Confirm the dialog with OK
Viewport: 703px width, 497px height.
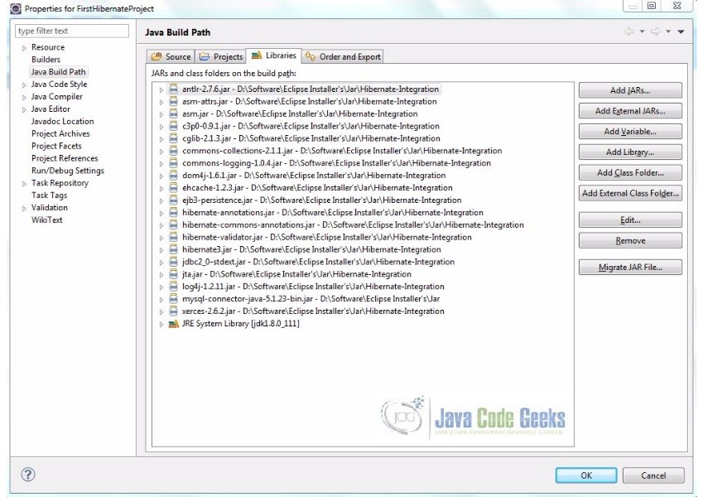(x=586, y=475)
